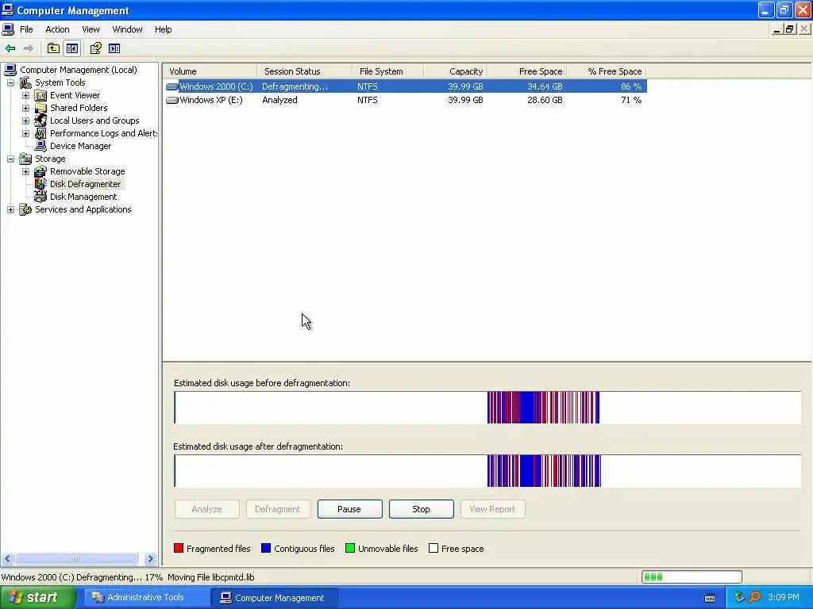Click the Windows 2000 (C:) drive icon
Viewport: 813px width, 609px height.
point(171,86)
